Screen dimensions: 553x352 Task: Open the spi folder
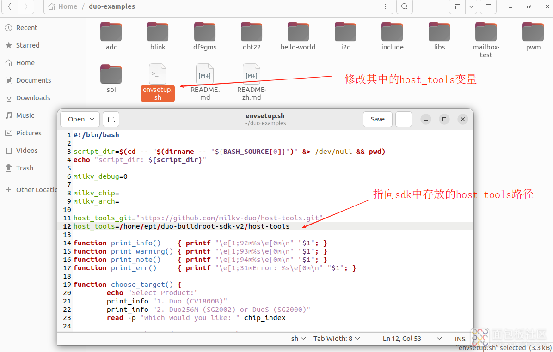tap(111, 78)
